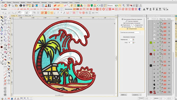Click the black info circle icon
The width and height of the screenshot is (177, 100).
click(21, 5)
